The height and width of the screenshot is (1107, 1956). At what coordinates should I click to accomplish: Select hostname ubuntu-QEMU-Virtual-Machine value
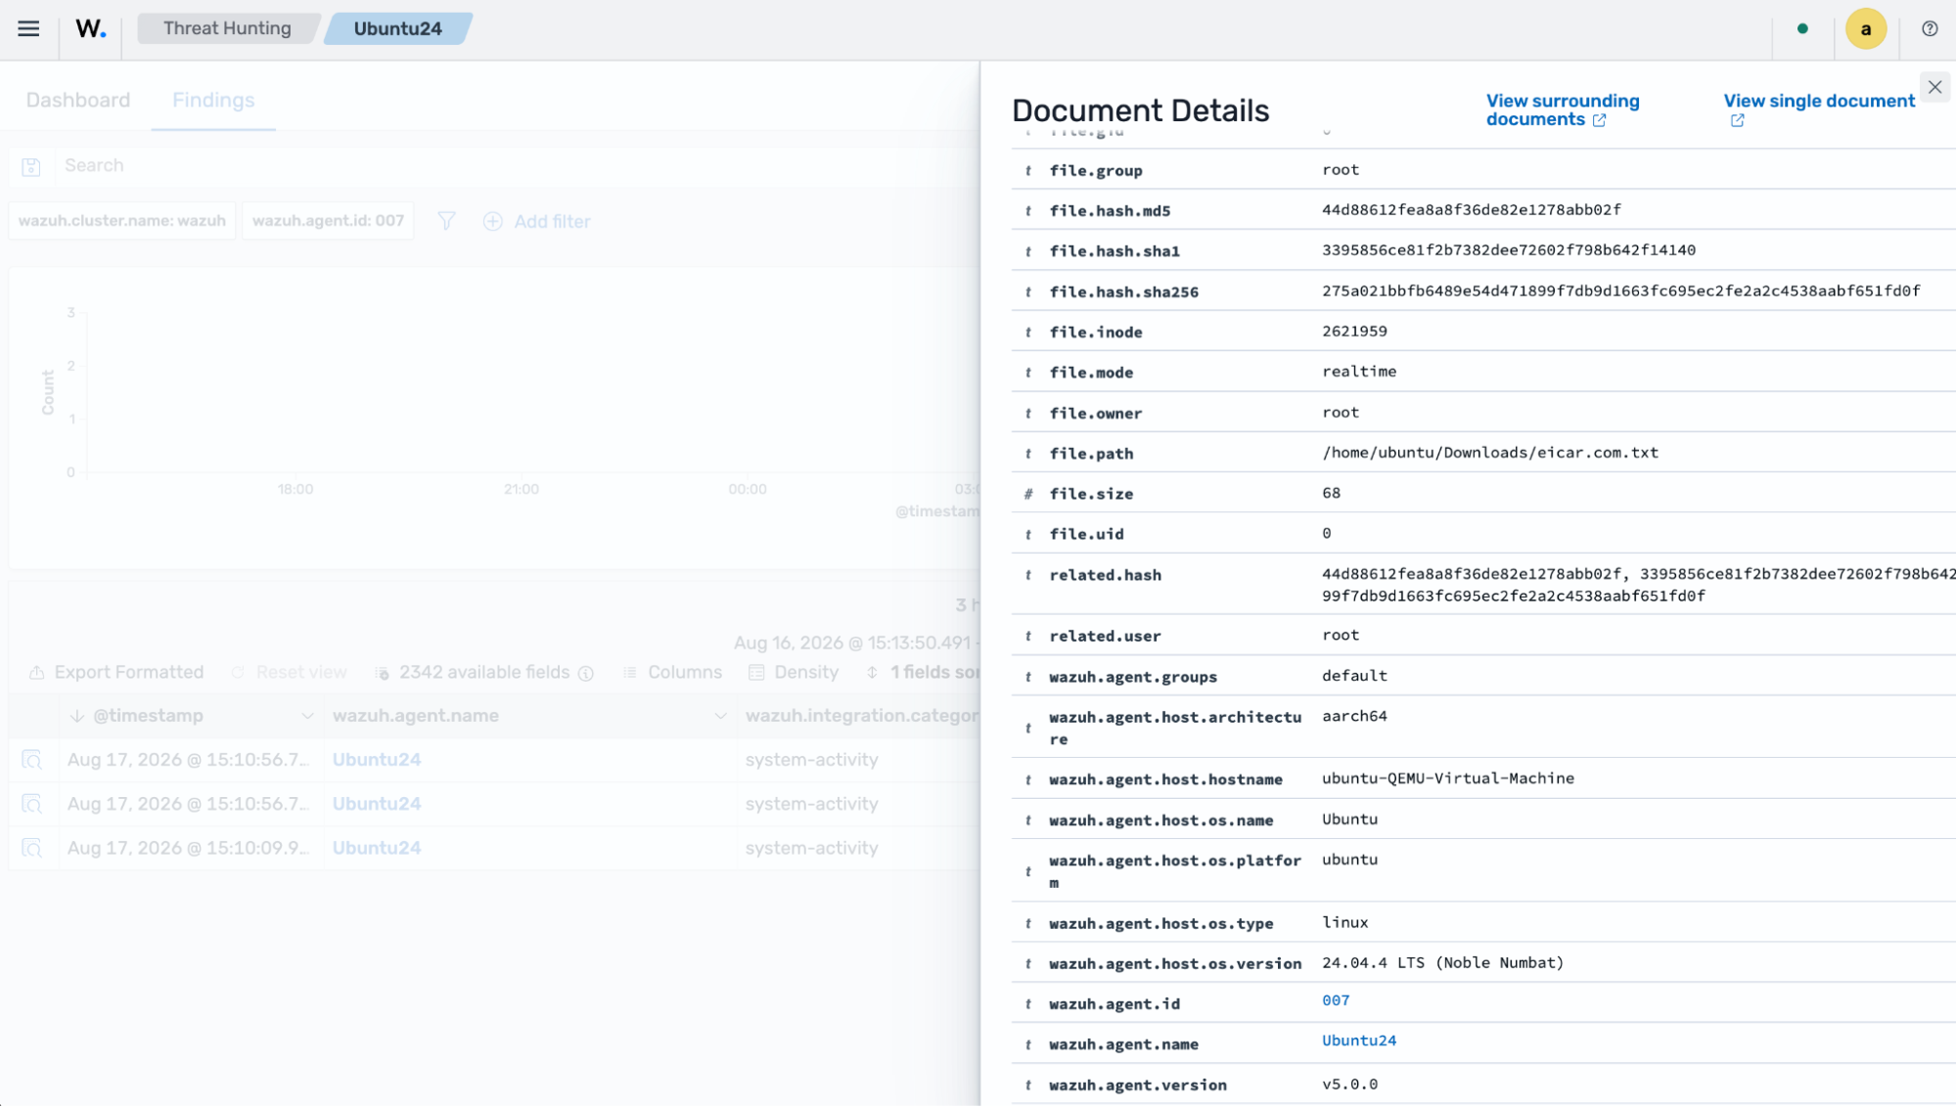[x=1448, y=778]
